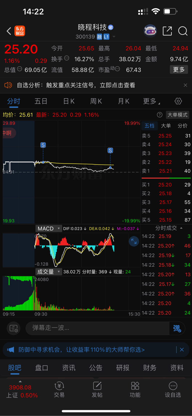Select 卖5 price 25.25 row
This screenshot has width=192, height=416.
point(166,136)
